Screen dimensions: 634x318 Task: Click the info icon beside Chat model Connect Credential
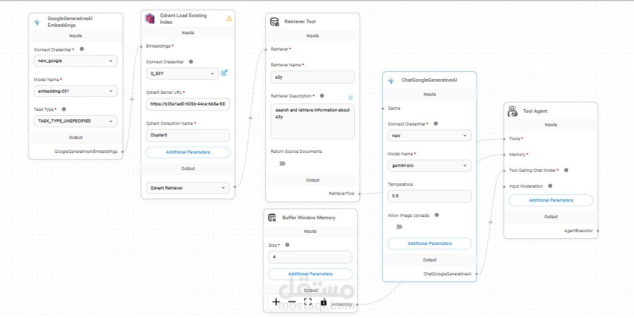click(x=435, y=124)
